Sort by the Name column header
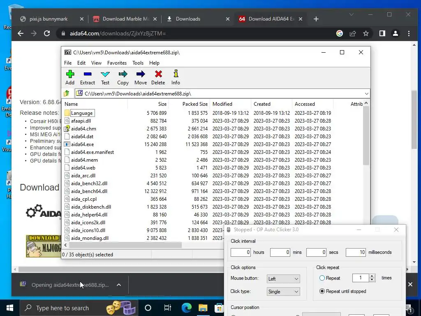The width and height of the screenshot is (421, 316). 95,104
